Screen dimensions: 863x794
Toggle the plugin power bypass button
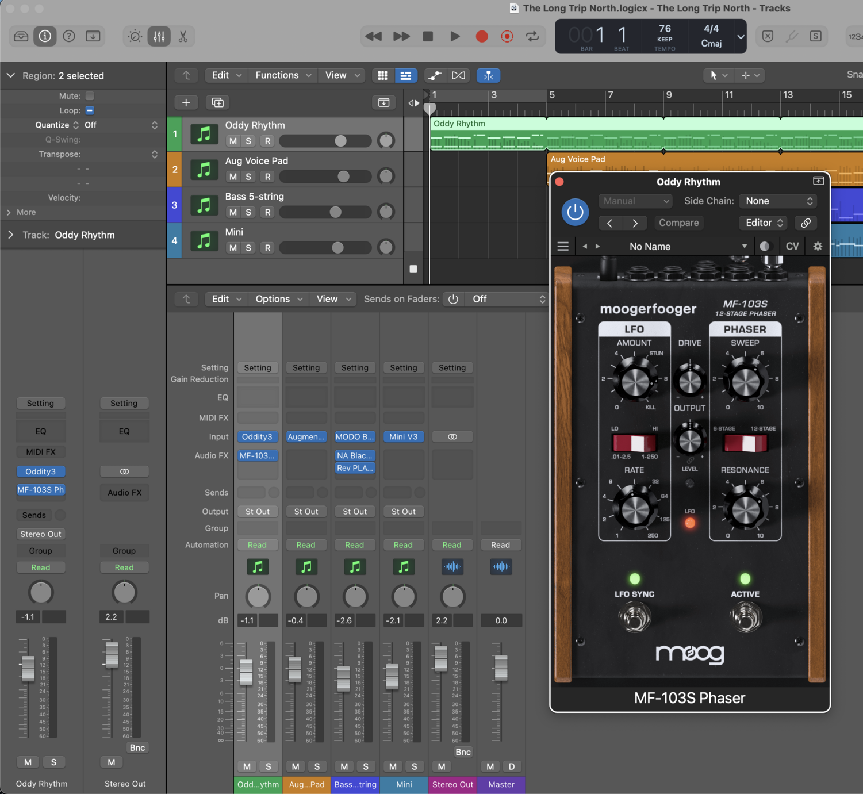pyautogui.click(x=575, y=212)
